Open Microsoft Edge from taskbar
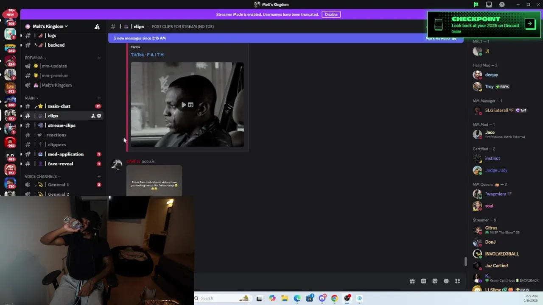 [297, 298]
